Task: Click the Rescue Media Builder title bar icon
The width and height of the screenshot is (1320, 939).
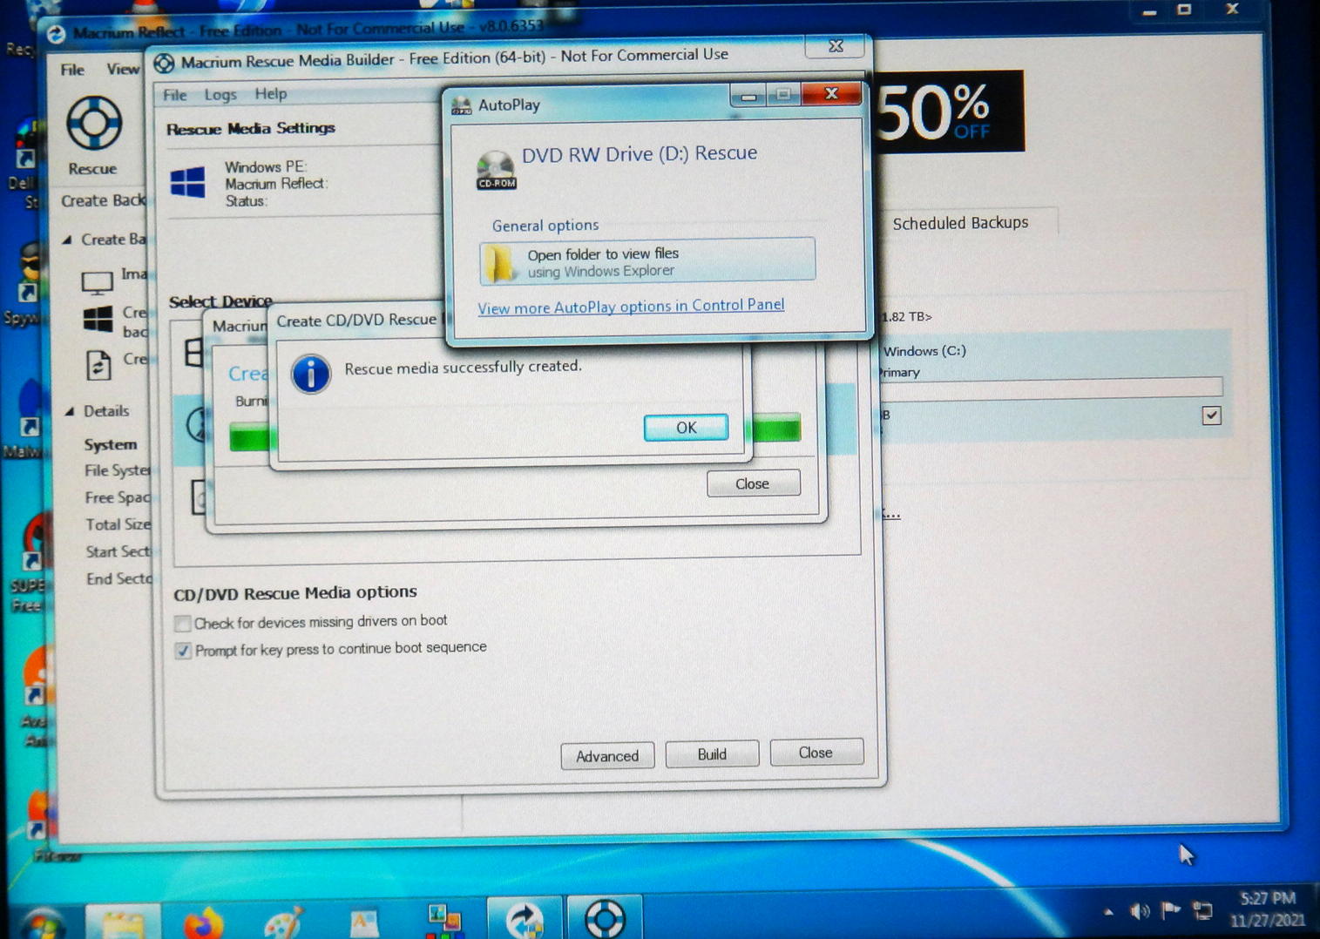Action: (x=164, y=63)
